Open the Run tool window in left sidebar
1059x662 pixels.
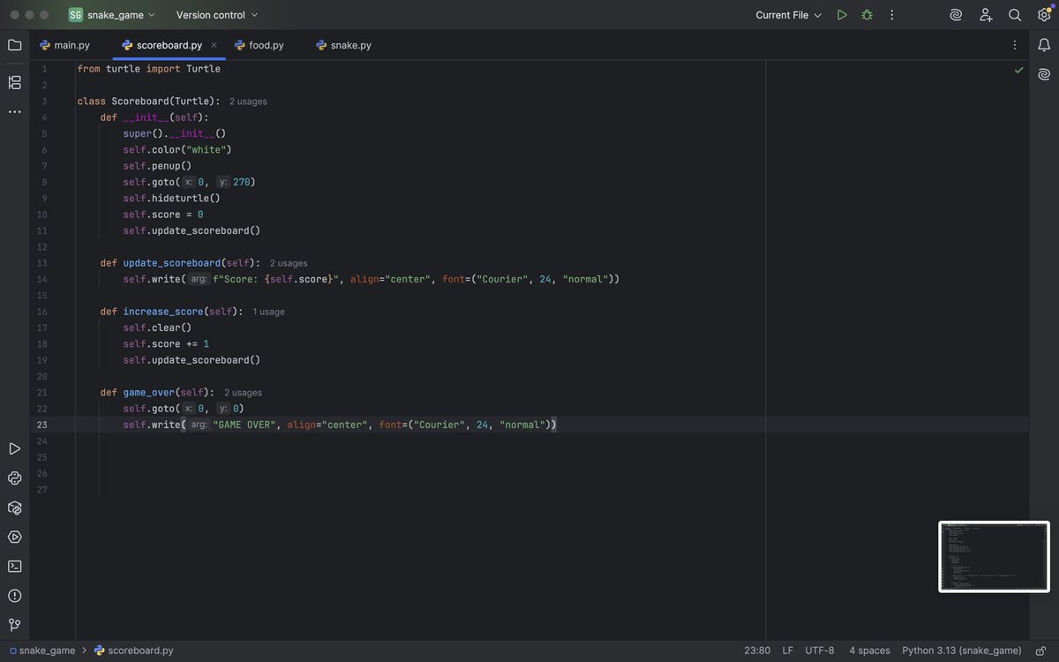pyautogui.click(x=14, y=449)
